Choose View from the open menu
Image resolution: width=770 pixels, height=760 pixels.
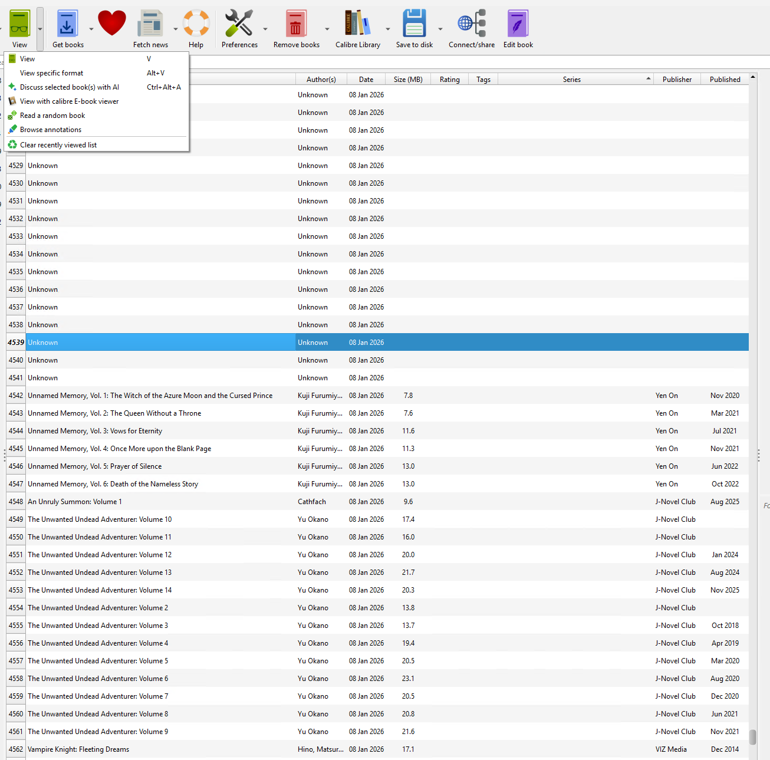point(97,59)
